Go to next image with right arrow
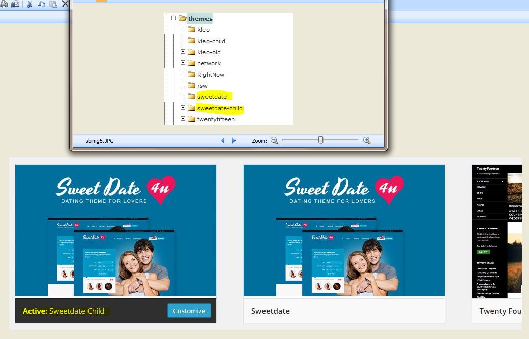The width and height of the screenshot is (529, 339). [x=234, y=141]
